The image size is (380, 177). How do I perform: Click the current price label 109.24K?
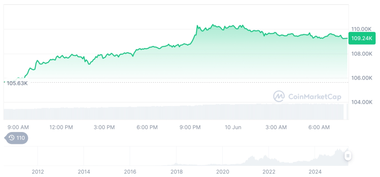point(361,38)
